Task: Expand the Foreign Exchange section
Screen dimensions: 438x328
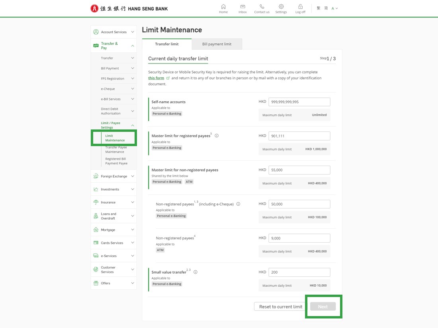Action: (x=113, y=176)
